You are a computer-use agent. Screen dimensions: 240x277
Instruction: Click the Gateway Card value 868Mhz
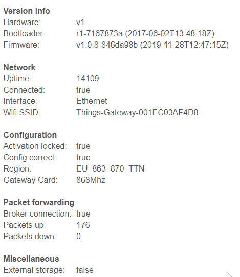91,180
